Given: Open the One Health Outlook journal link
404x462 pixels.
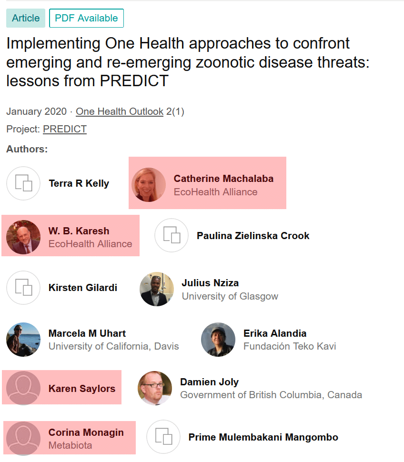Looking at the screenshot, I should pos(120,111).
